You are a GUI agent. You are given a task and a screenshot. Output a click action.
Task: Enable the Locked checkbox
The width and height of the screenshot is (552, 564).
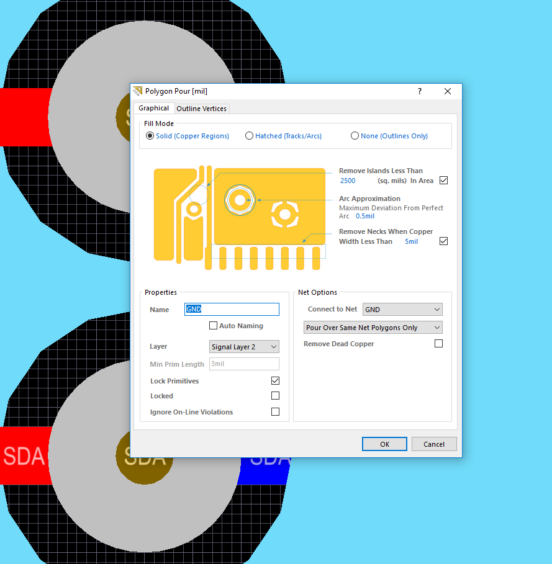point(275,396)
